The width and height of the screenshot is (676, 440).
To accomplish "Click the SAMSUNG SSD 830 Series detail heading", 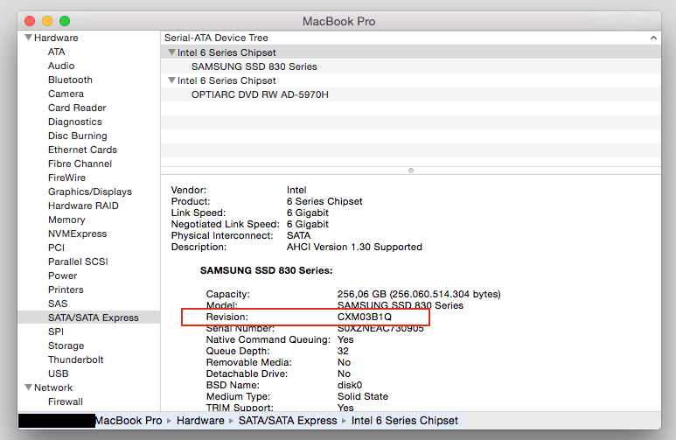I will click(267, 270).
